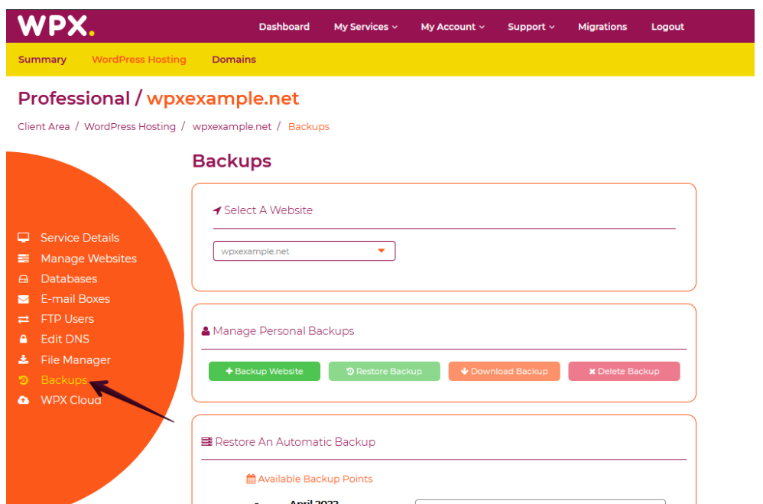Click the Backups history icon in sidebar
Image resolution: width=763 pixels, height=504 pixels.
24,380
